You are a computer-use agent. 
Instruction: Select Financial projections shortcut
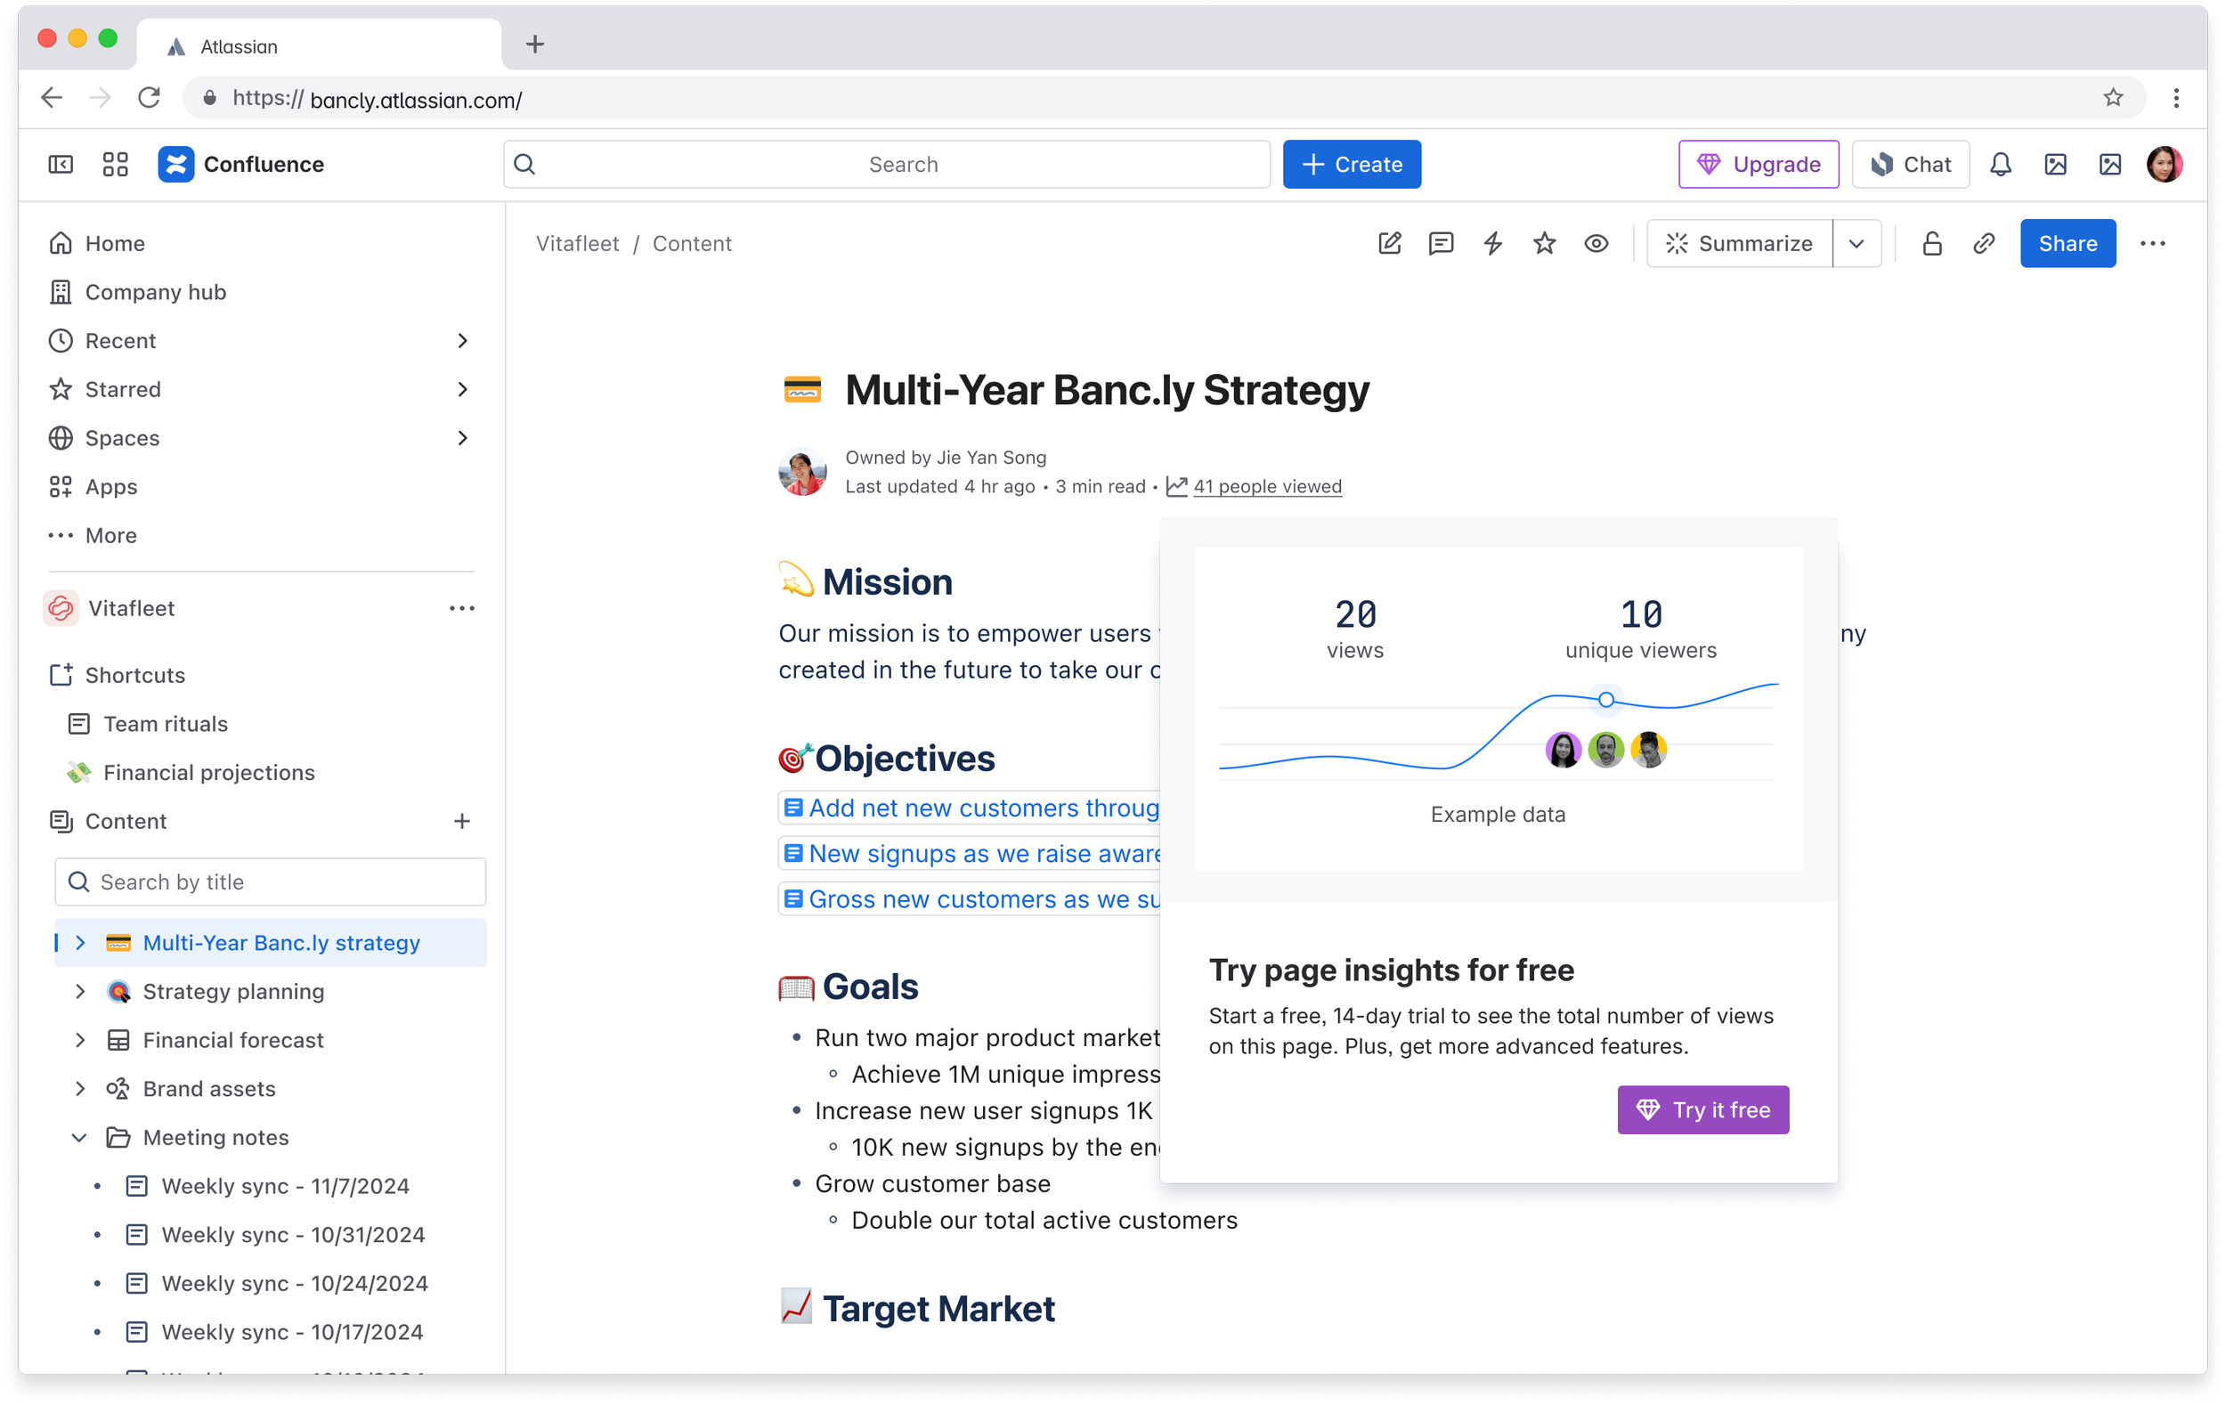click(x=209, y=772)
